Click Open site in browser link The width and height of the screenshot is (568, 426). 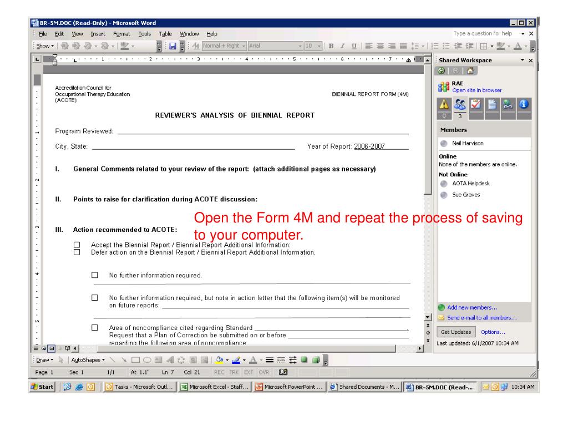[x=476, y=90]
